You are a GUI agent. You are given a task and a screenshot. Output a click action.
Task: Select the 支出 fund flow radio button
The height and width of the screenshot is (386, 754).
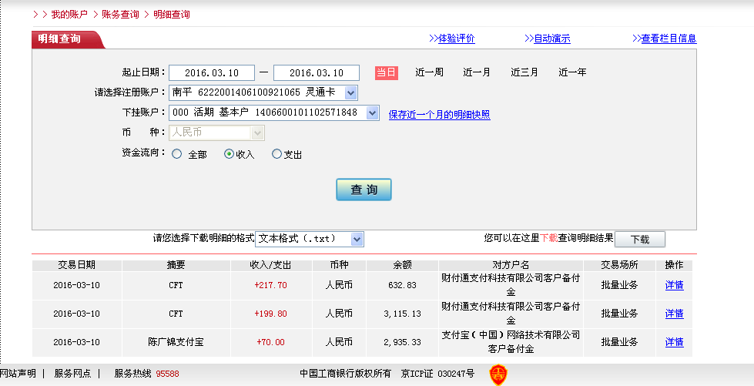(x=277, y=154)
